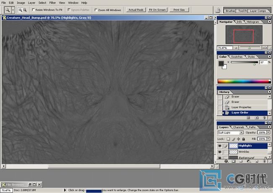
Task: Open the Window menu
Action: [x=73, y=3]
